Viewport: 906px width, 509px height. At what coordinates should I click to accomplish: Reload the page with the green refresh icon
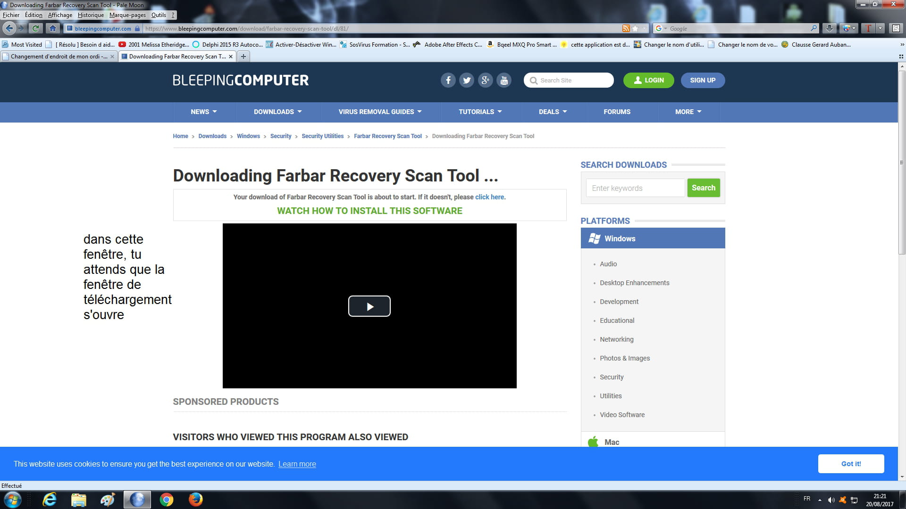(36, 28)
